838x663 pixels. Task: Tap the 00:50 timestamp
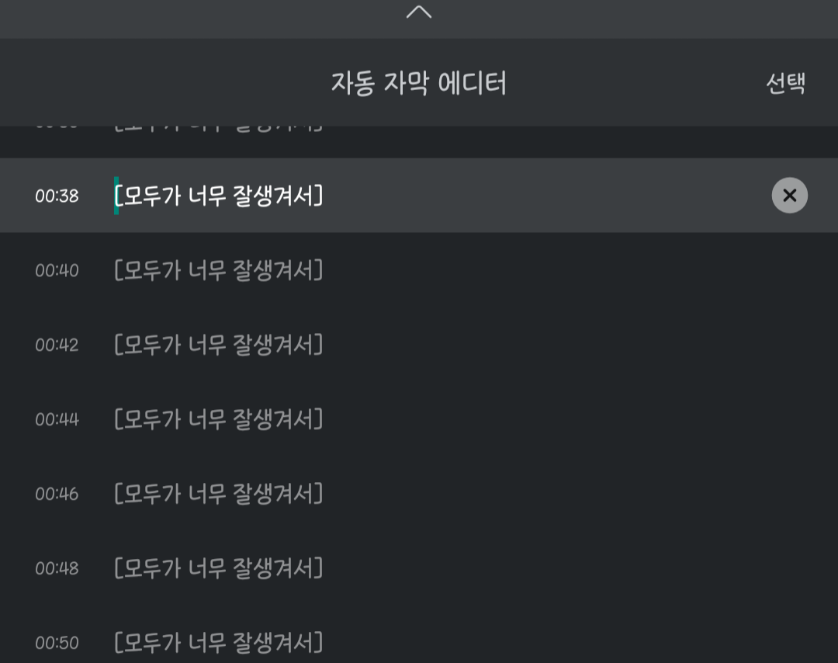[x=57, y=644]
